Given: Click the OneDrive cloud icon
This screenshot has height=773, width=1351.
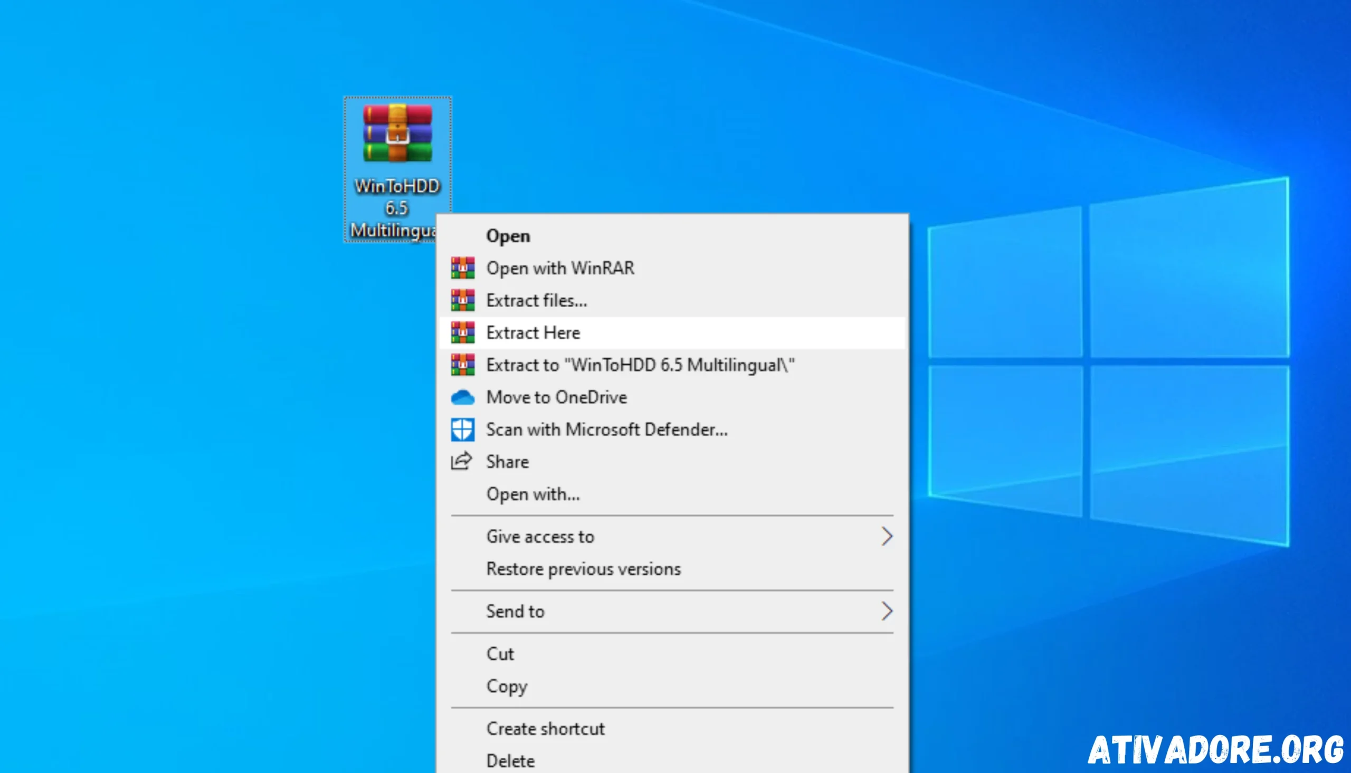Looking at the screenshot, I should [462, 398].
